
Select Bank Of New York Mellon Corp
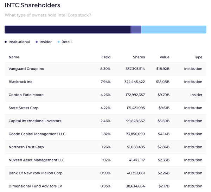(x=36, y=173)
